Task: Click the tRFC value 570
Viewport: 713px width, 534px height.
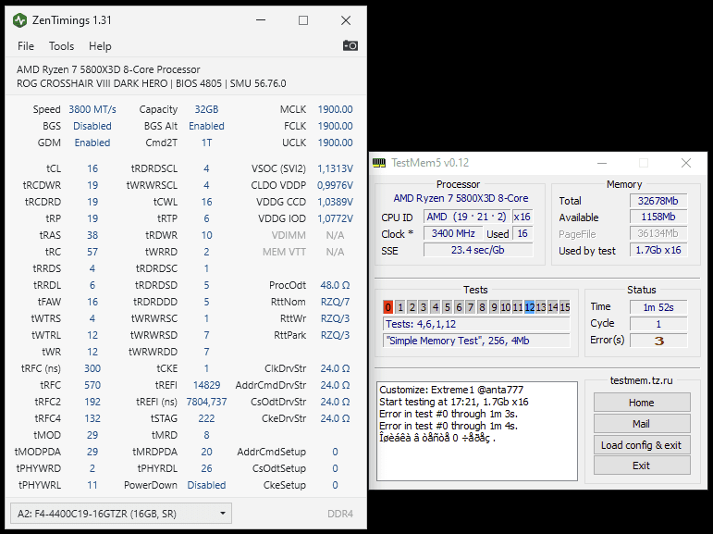Action: [x=92, y=385]
